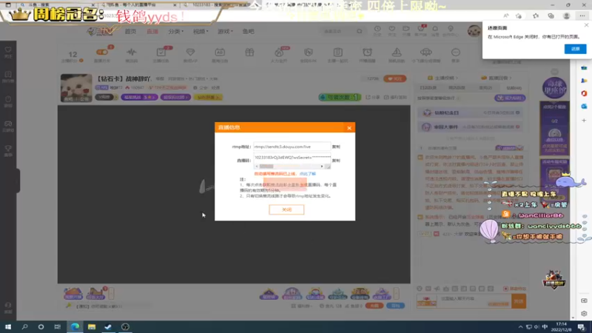Copy the rtmp address with 复制
592x333 pixels.
336,147
